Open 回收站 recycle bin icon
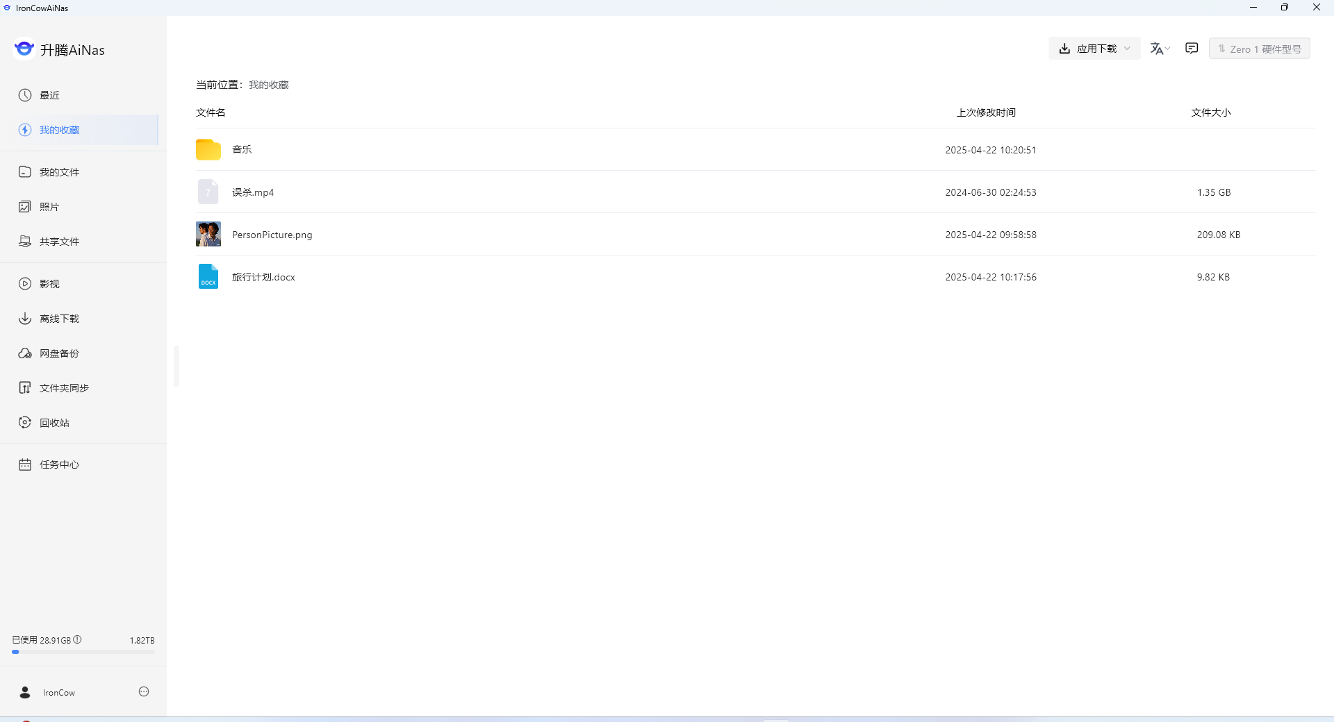The image size is (1334, 722). click(x=25, y=423)
